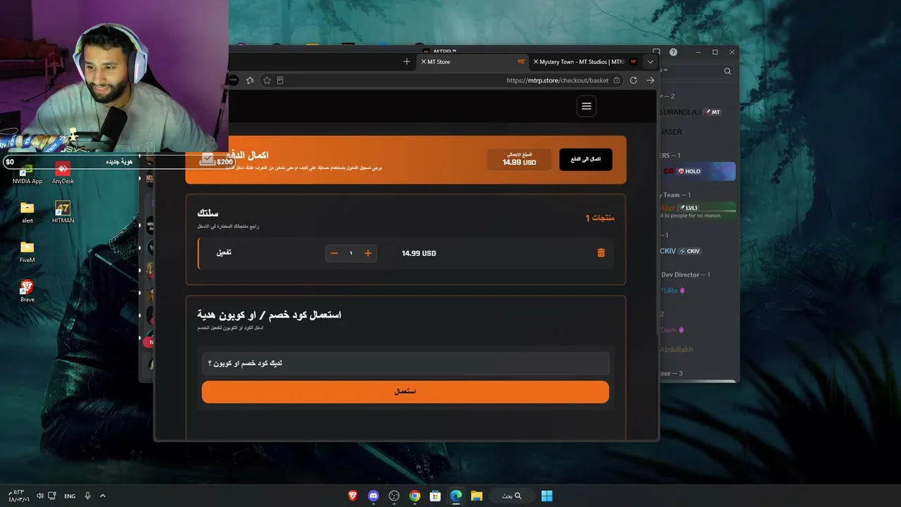The height and width of the screenshot is (507, 901).
Task: Toggle reader view icon in address bar
Action: (x=280, y=80)
